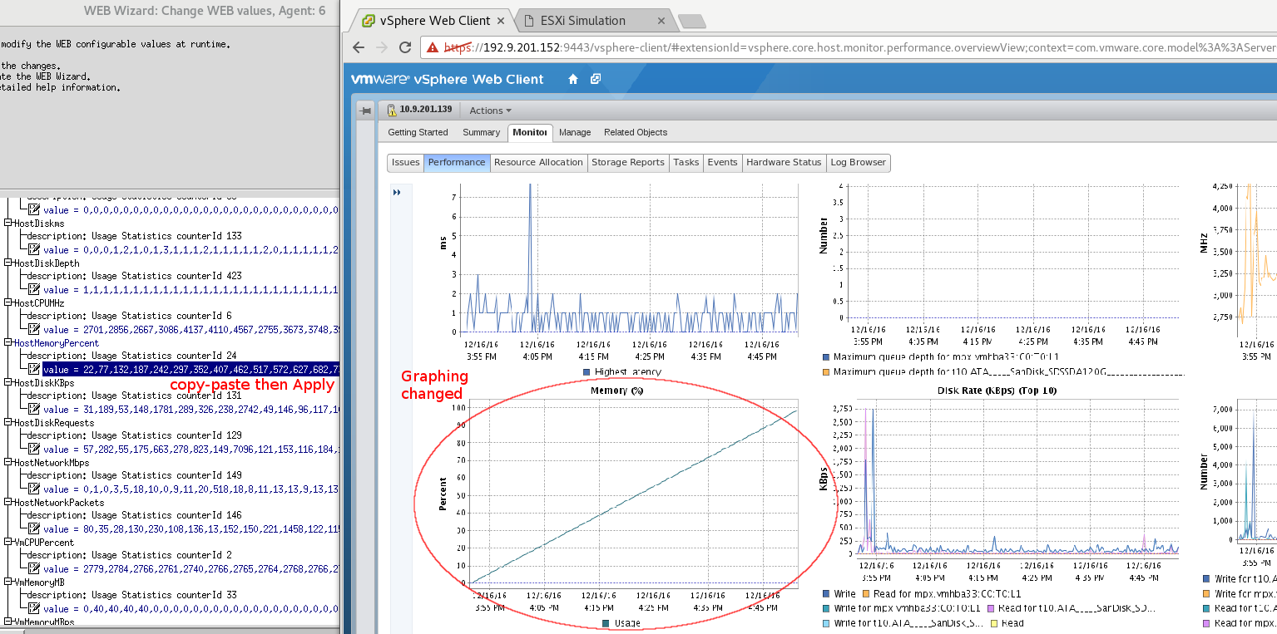The width and height of the screenshot is (1277, 634).
Task: Click the host warning icon for 10.9.201.139
Action: (x=392, y=110)
